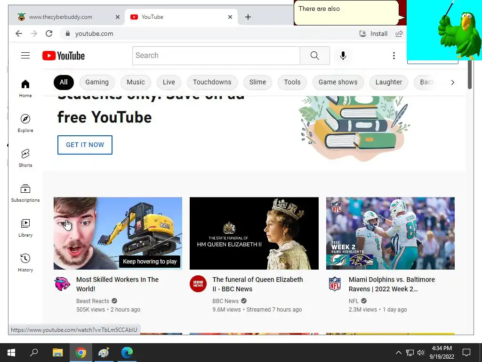Image resolution: width=482 pixels, height=362 pixels.
Task: Open the volume control in tray
Action: click(421, 353)
